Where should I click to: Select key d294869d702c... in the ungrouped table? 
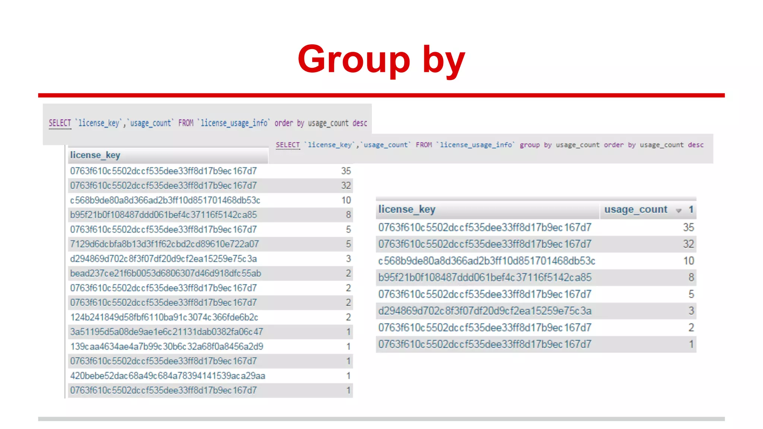(164, 259)
